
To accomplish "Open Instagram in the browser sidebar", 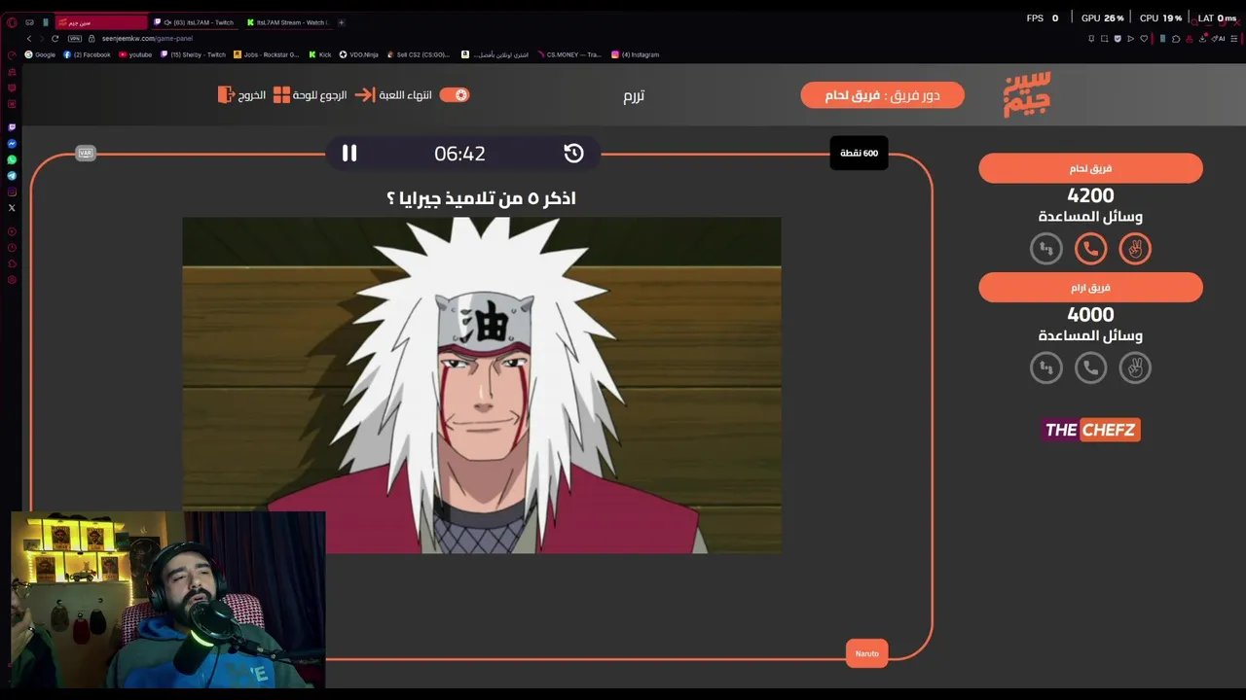I will click(12, 192).
